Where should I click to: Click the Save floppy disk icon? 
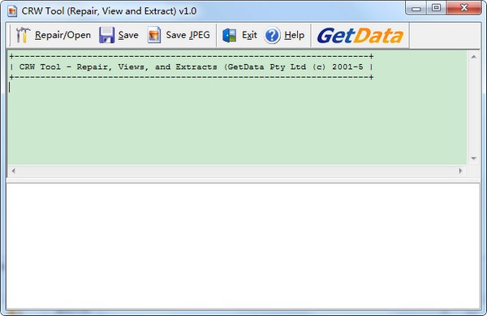coord(106,35)
